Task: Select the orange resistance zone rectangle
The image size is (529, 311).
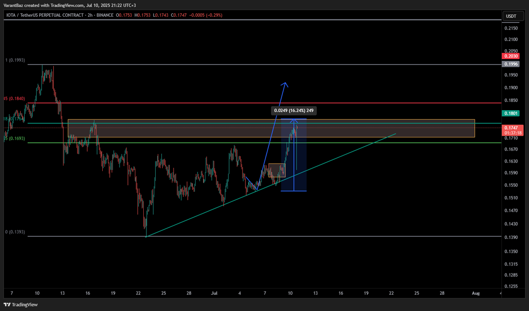Action: [271, 128]
